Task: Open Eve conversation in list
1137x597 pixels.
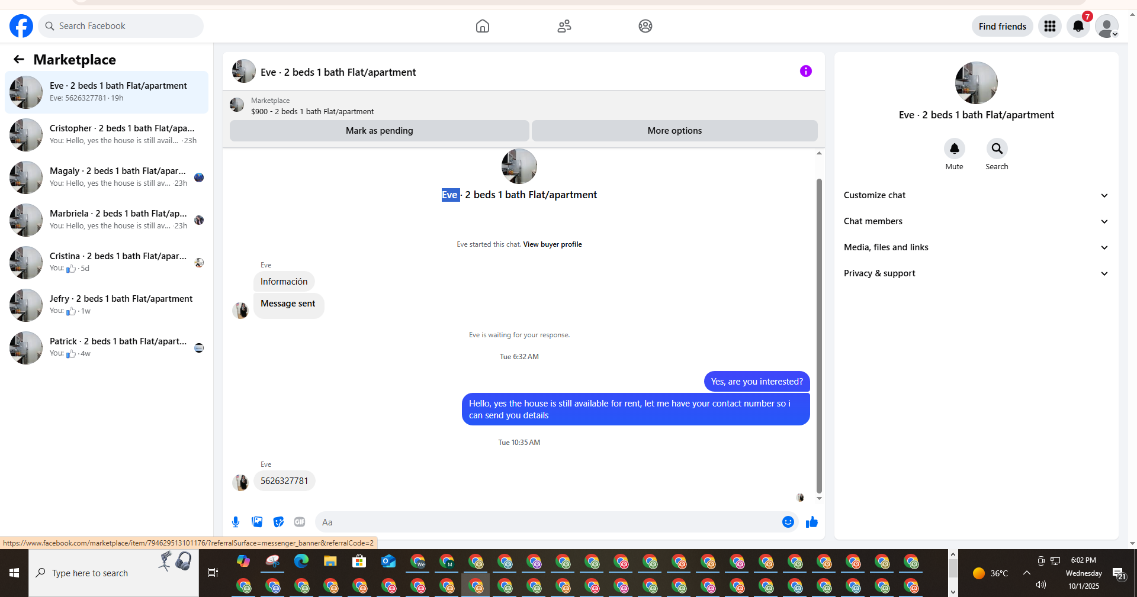Action: click(107, 92)
